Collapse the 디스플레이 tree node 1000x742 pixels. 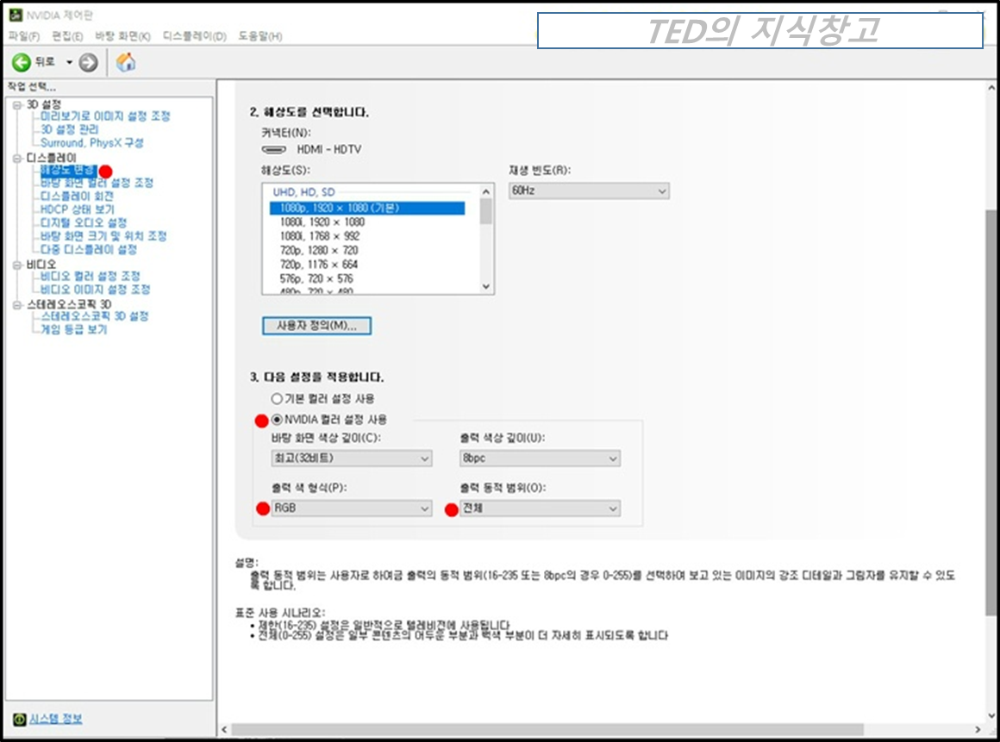(x=17, y=158)
